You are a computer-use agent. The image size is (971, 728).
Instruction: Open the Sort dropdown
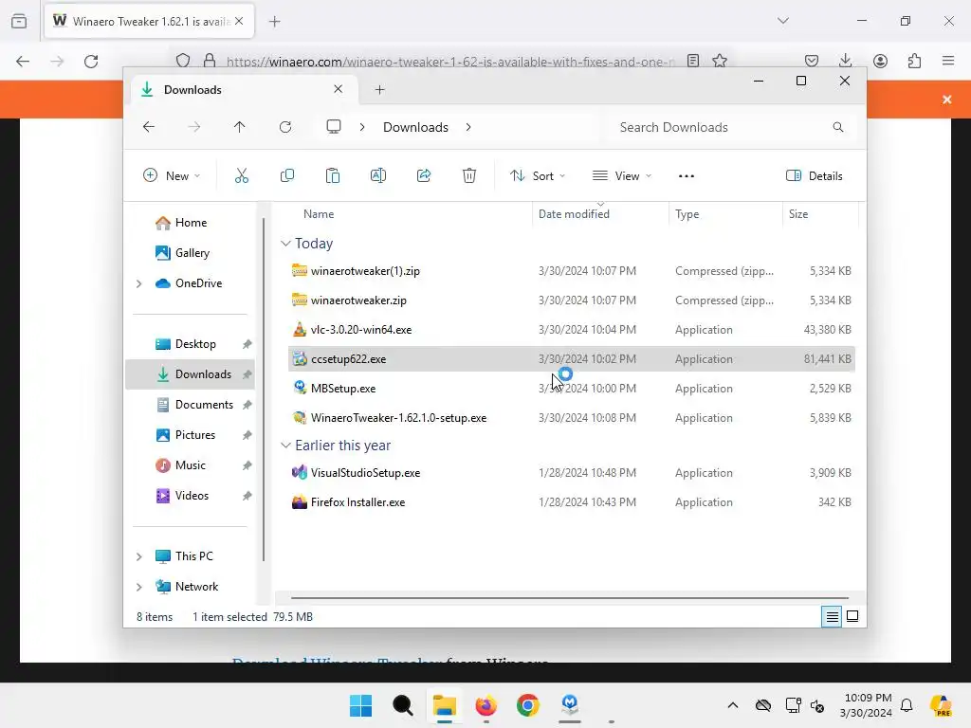click(538, 175)
